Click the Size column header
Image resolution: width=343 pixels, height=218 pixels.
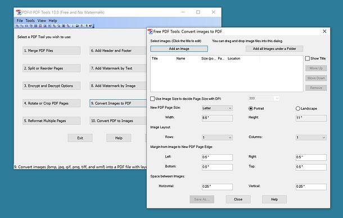pos(209,58)
